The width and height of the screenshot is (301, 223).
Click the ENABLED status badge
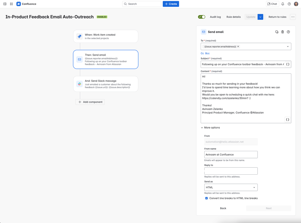tap(102, 17)
